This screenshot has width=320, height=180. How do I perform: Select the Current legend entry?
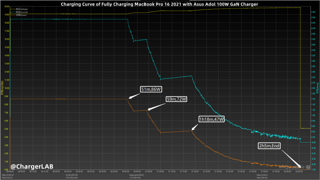19,12
